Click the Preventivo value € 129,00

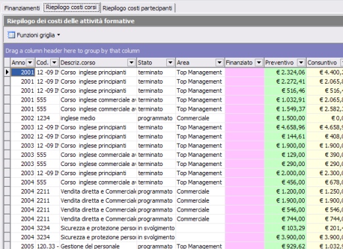[x=286, y=155]
